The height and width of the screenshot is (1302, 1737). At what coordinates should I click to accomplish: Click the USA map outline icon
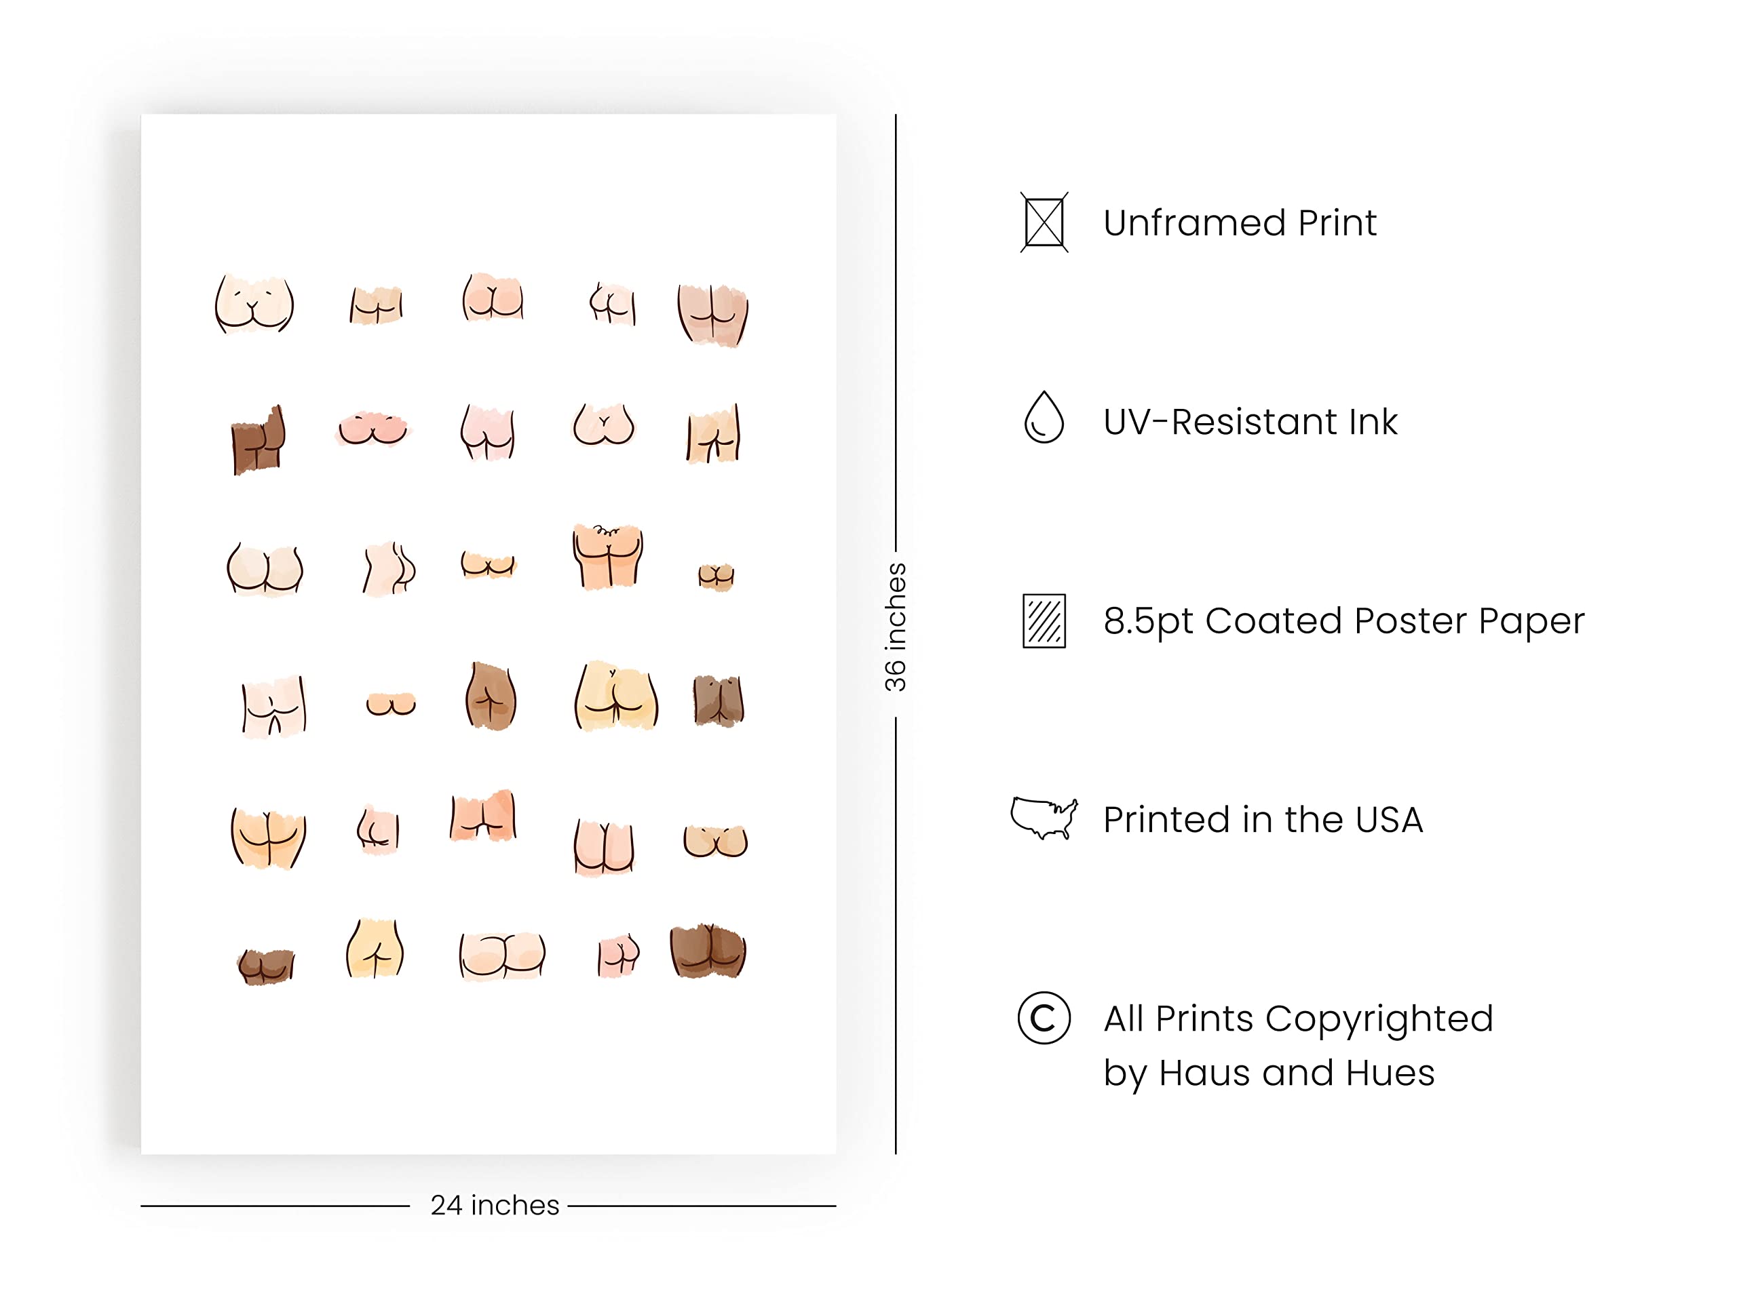pyautogui.click(x=1044, y=818)
